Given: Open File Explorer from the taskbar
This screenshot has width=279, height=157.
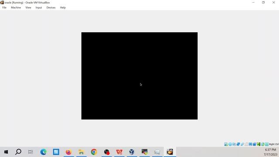Looking at the screenshot, I should click(x=81, y=152).
